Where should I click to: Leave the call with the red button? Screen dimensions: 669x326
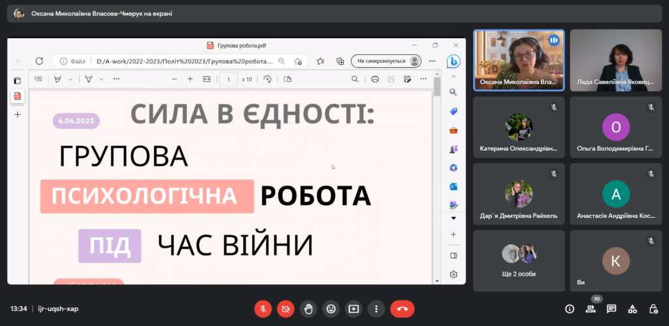402,308
